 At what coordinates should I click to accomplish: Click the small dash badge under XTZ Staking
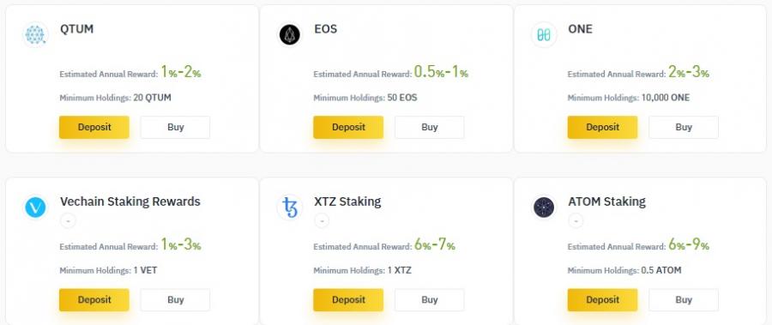coord(322,221)
